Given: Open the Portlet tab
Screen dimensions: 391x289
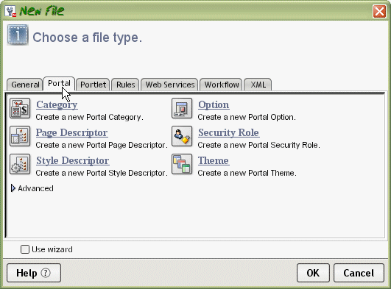Looking at the screenshot, I should click(x=93, y=85).
